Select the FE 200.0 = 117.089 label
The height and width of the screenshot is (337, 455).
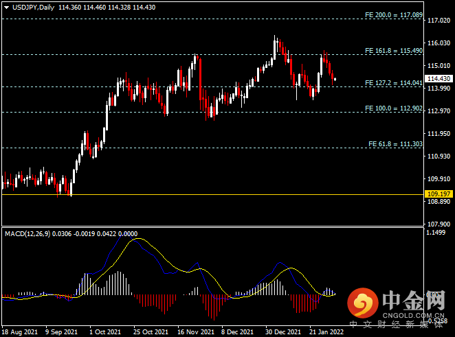pos(394,15)
